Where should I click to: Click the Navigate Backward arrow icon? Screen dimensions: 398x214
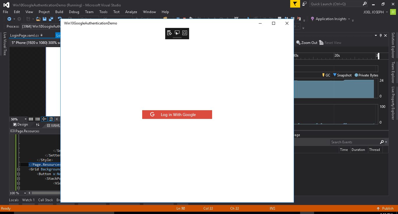(x=9, y=19)
